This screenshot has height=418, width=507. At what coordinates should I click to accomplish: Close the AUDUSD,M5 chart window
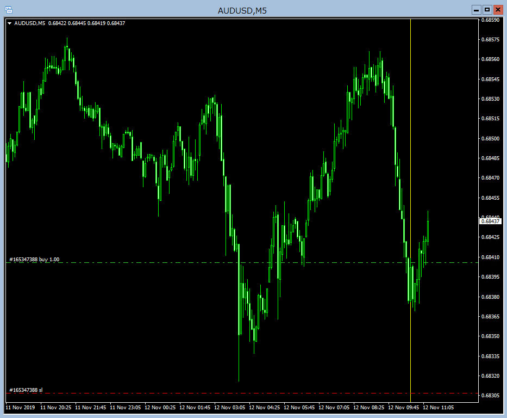point(498,10)
